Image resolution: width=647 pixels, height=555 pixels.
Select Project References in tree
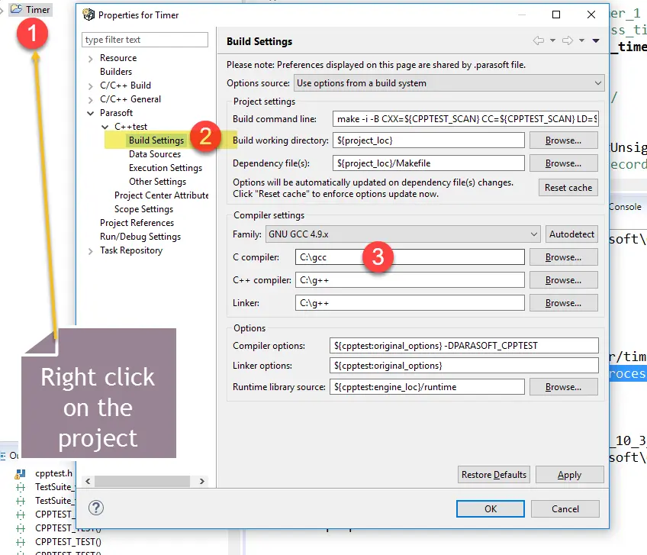[x=137, y=223]
